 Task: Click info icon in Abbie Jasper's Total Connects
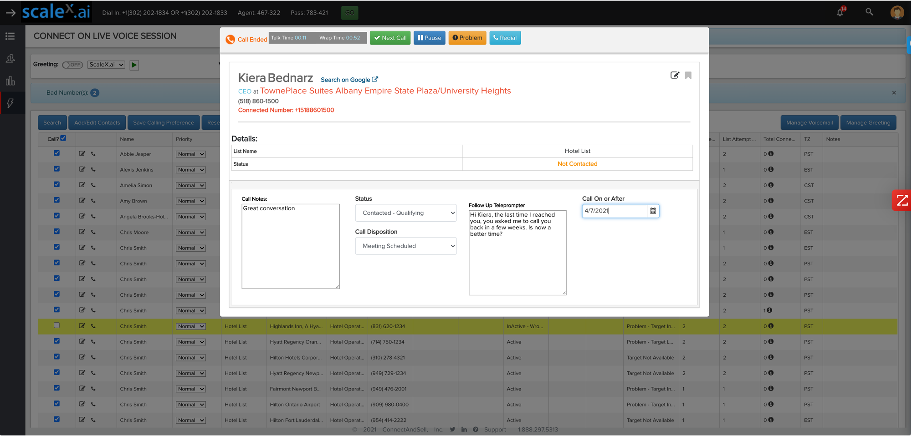pyautogui.click(x=771, y=154)
